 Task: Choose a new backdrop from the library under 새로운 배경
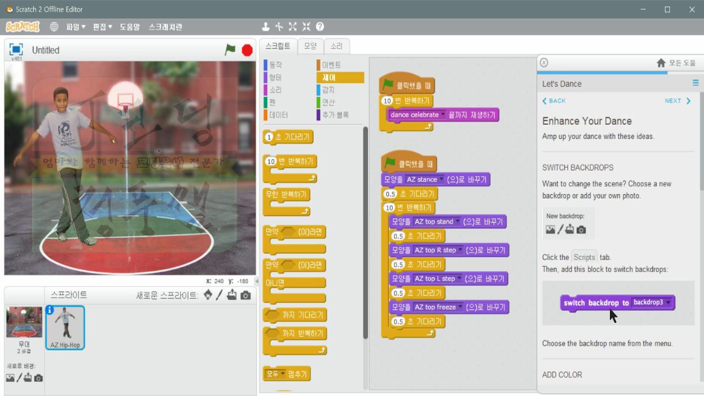click(10, 378)
